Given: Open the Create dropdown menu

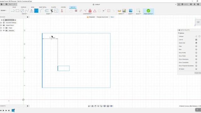Looking at the screenshot, I should (24, 14).
